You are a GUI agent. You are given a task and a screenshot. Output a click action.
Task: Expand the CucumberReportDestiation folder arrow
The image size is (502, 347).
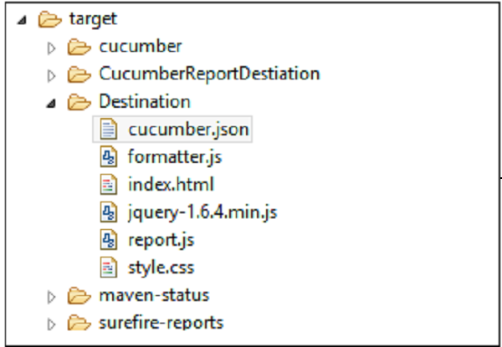[x=52, y=75]
